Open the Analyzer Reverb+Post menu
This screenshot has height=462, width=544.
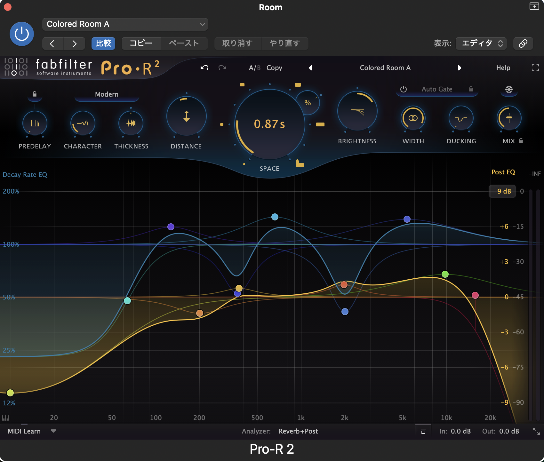298,431
